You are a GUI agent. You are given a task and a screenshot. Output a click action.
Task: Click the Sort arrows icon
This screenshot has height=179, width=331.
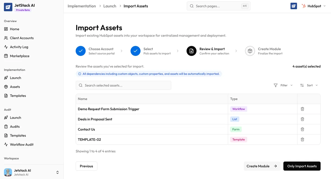(x=302, y=85)
